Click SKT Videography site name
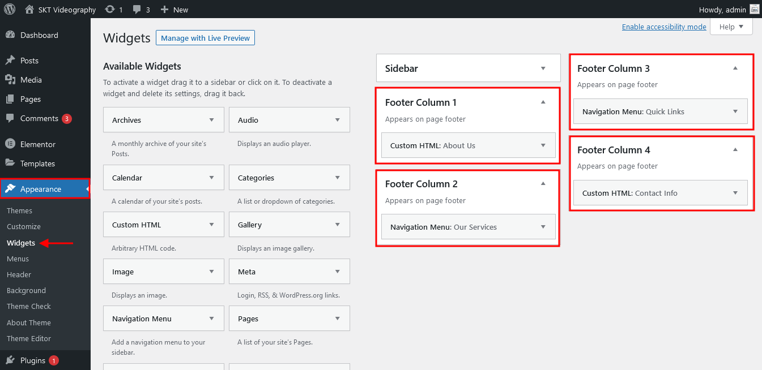The width and height of the screenshot is (762, 370). pos(67,9)
